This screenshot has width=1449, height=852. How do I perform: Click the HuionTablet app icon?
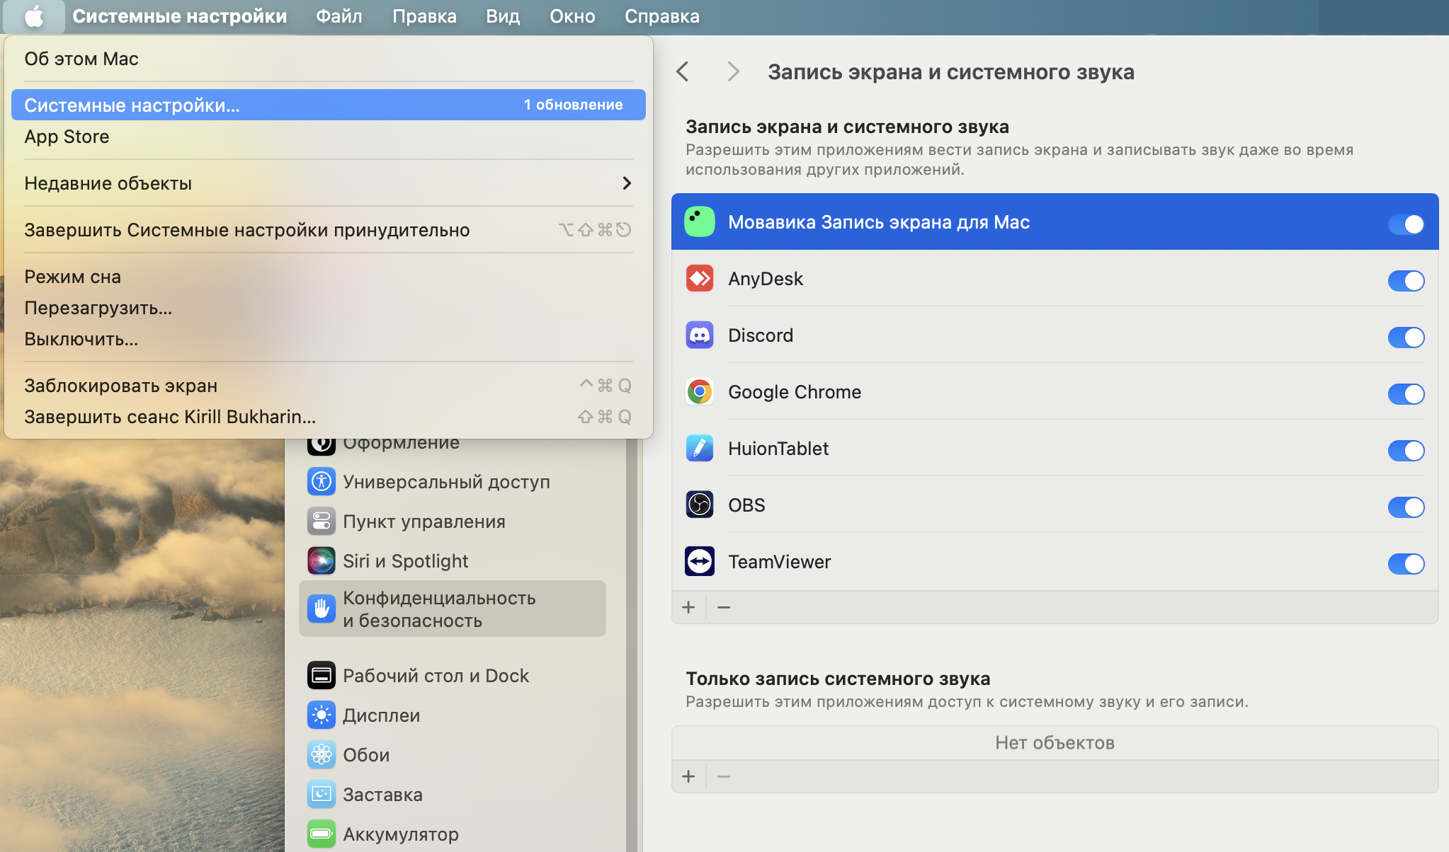tap(699, 449)
